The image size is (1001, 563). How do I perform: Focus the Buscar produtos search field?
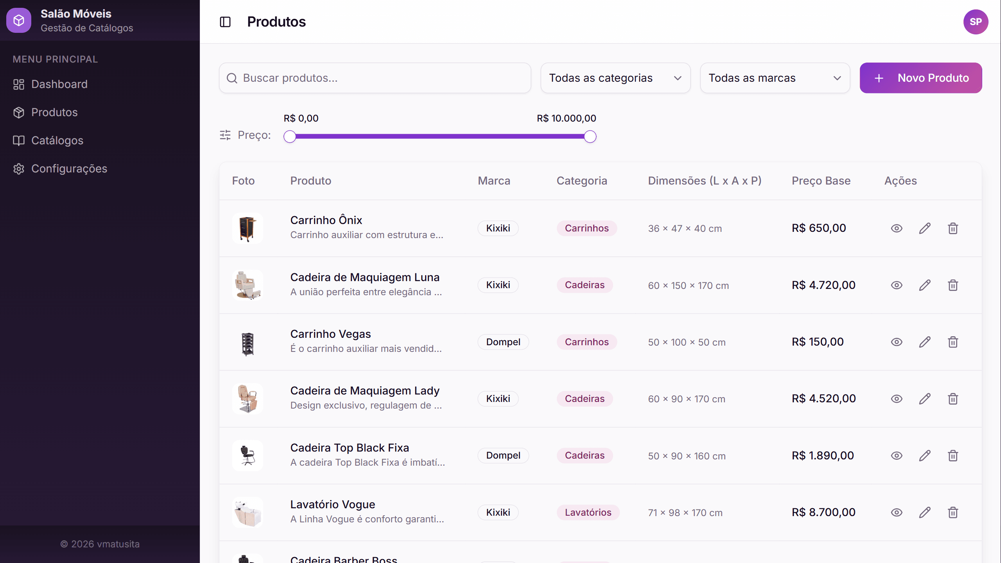click(x=375, y=78)
